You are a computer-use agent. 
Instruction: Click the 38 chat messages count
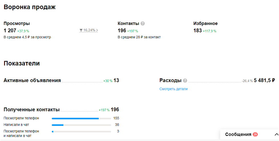(117, 125)
